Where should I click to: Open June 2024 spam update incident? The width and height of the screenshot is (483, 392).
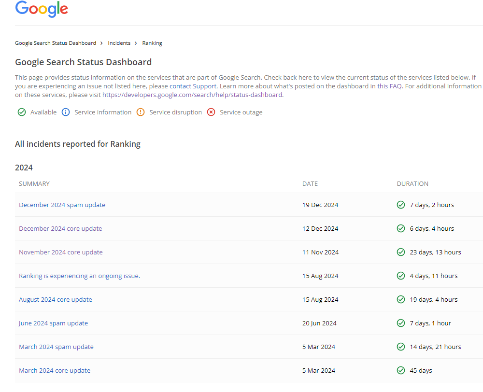tap(53, 323)
